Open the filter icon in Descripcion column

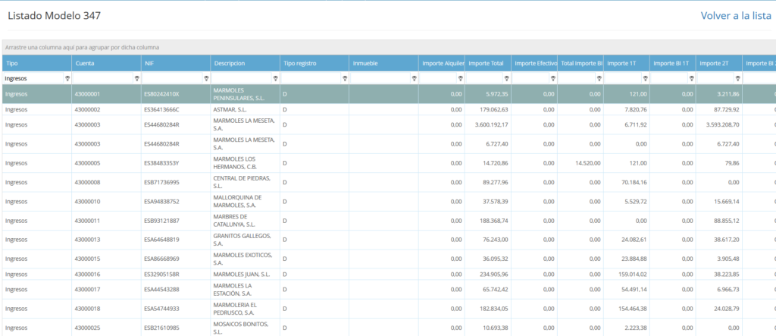[275, 78]
